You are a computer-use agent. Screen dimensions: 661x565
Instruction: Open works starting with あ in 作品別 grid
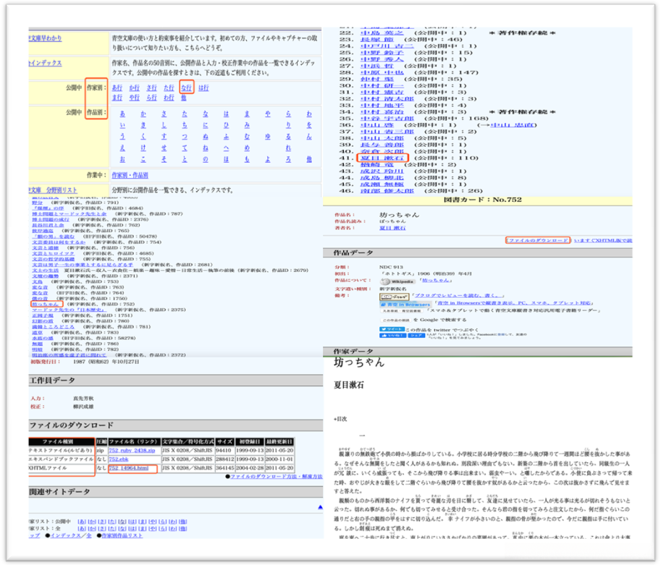click(122, 114)
